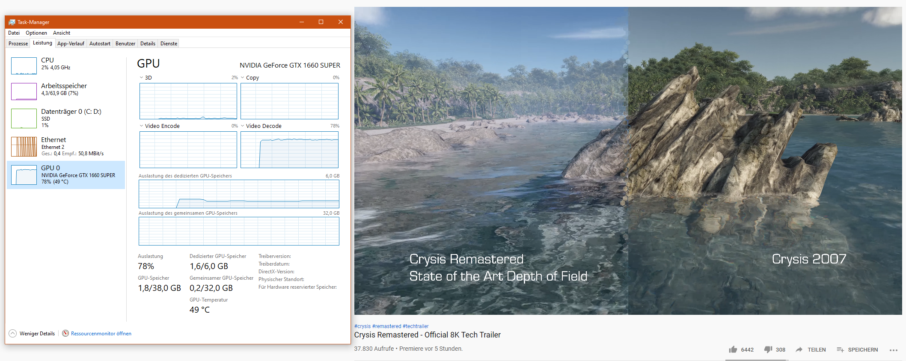Switch to the Dienste tab

point(169,44)
